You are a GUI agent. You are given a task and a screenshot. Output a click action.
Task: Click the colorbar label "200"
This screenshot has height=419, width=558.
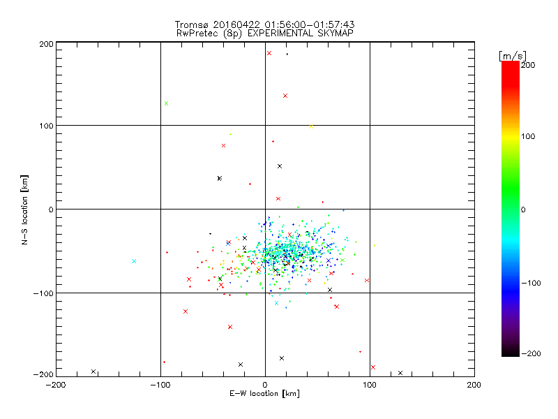coord(528,65)
